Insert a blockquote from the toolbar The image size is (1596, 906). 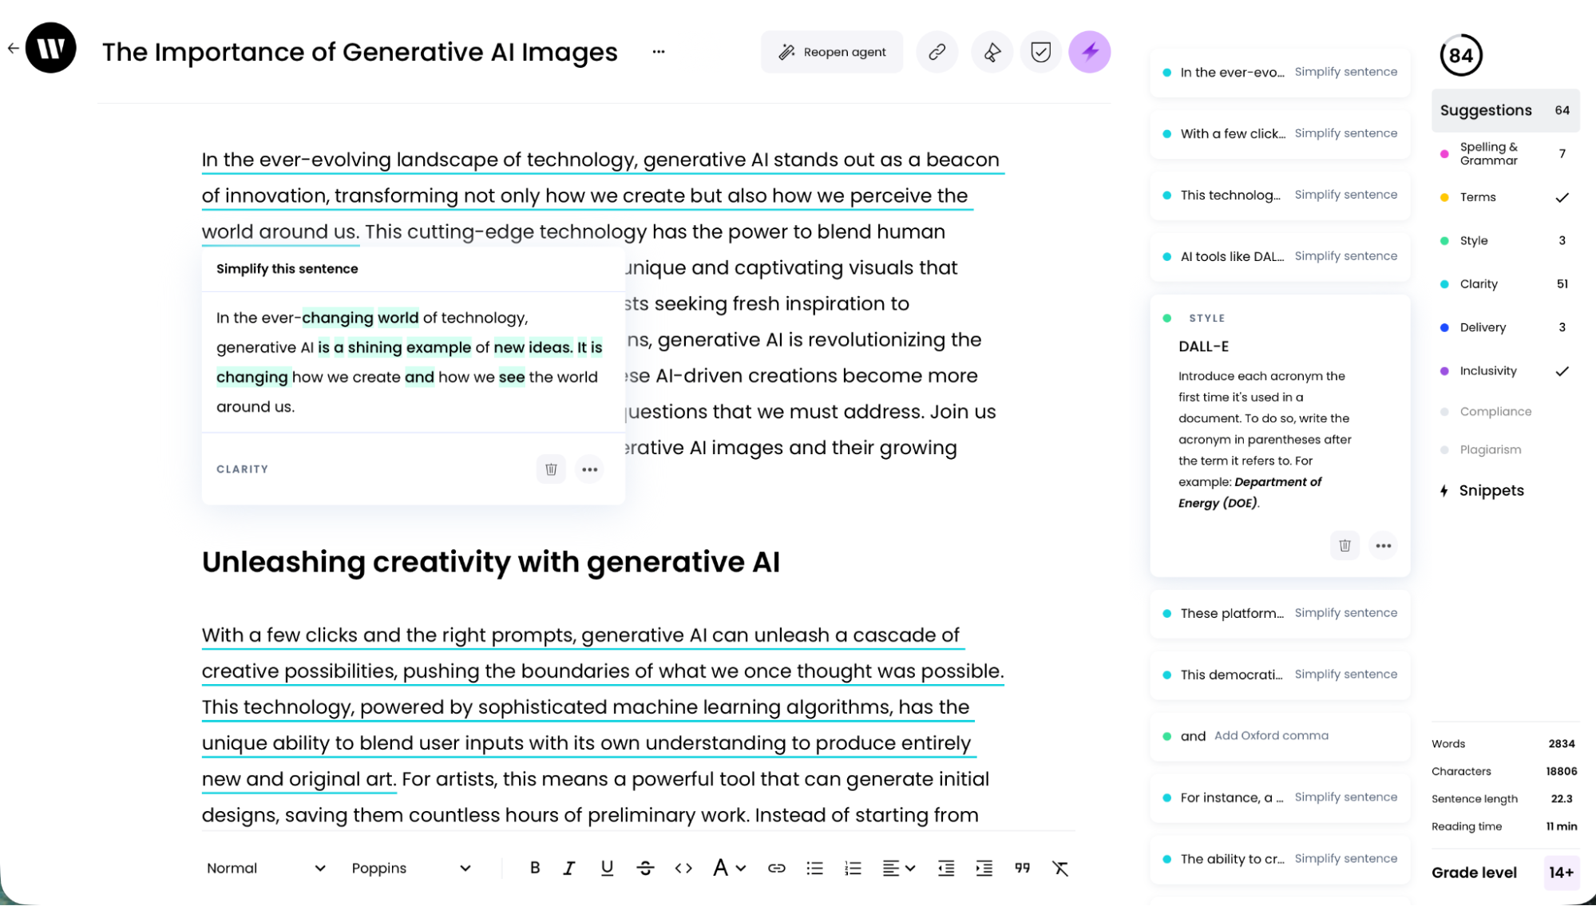pos(1022,868)
